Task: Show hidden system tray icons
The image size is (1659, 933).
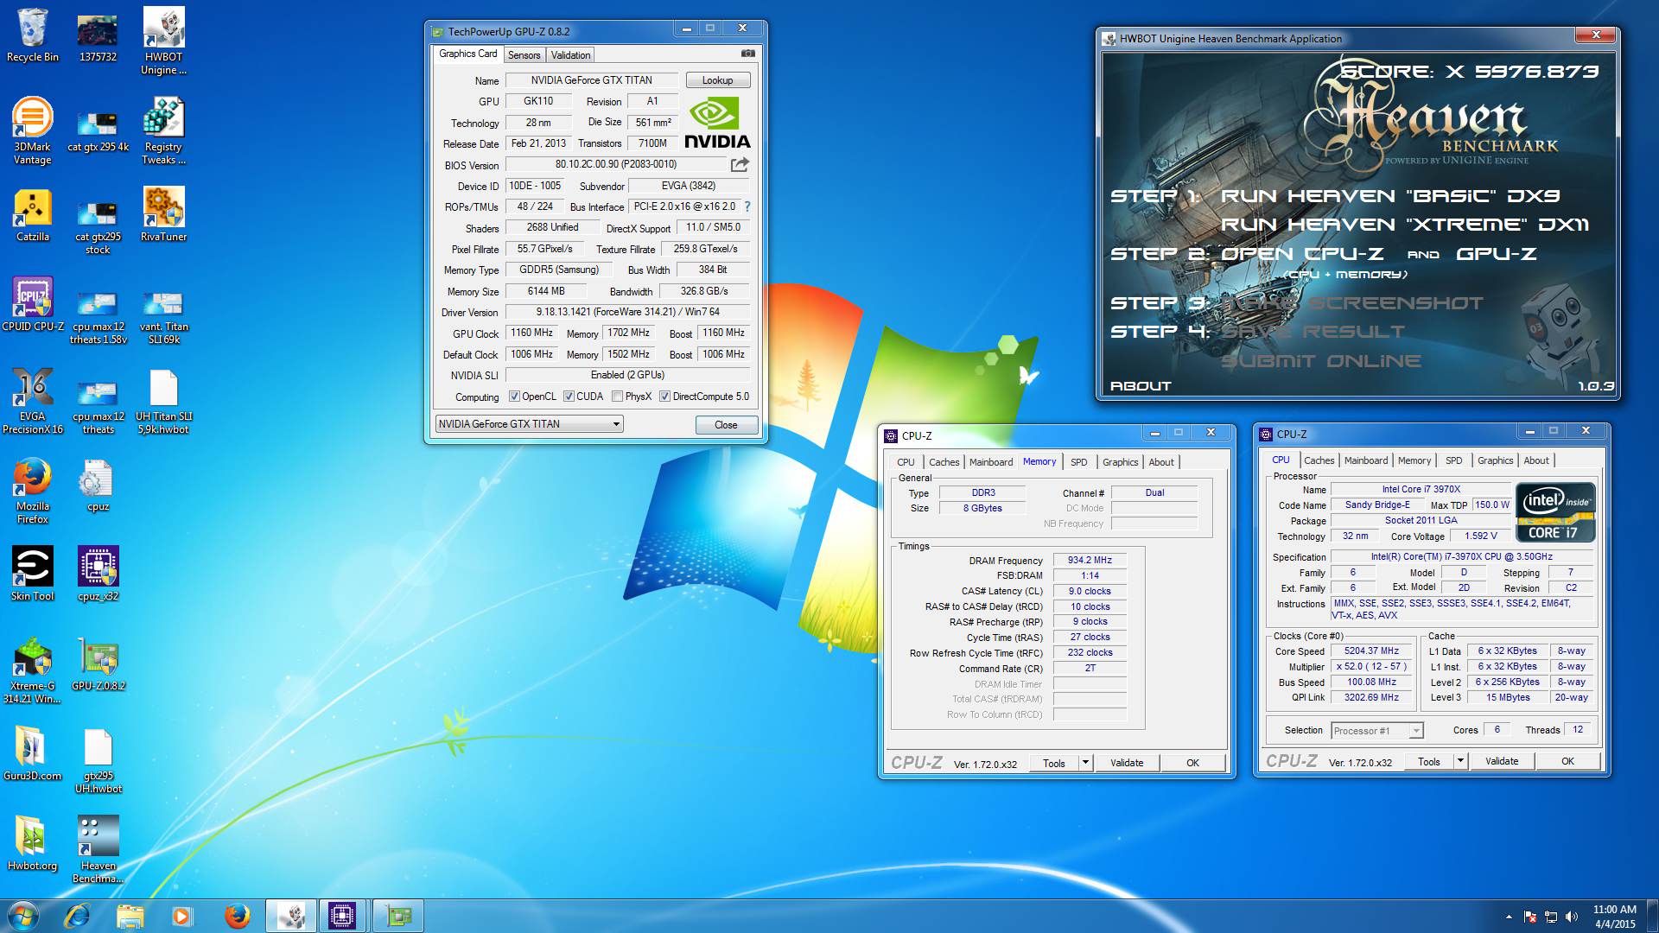Action: pyautogui.click(x=1509, y=917)
